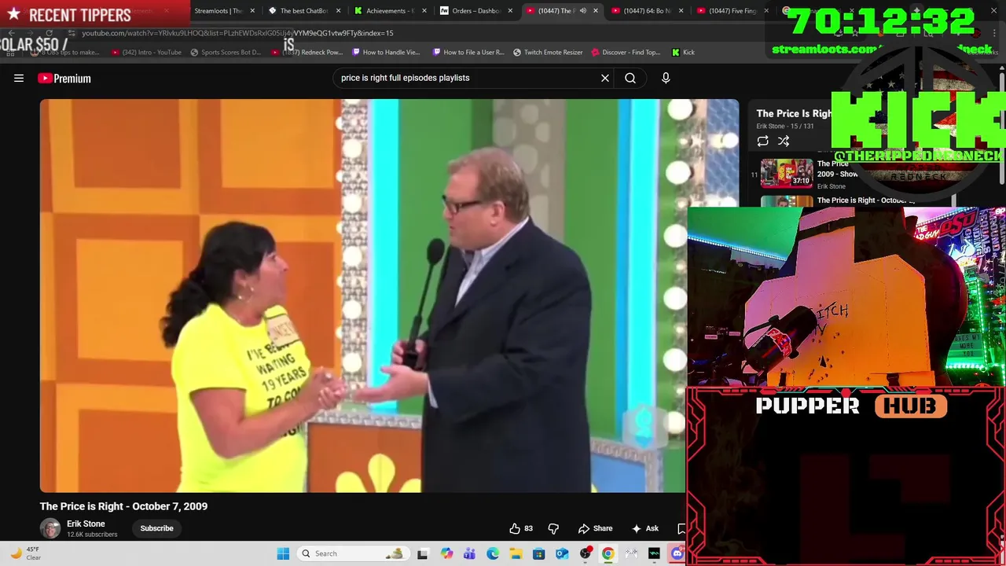Switch to OBS Studio taskbar icon
This screenshot has height=566, width=1006.
(586, 553)
